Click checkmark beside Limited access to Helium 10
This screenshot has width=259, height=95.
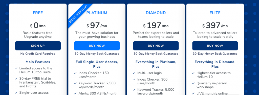(16, 68)
